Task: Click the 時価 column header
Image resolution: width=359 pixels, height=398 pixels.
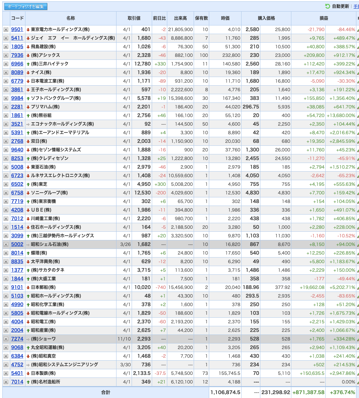Action: [225, 19]
